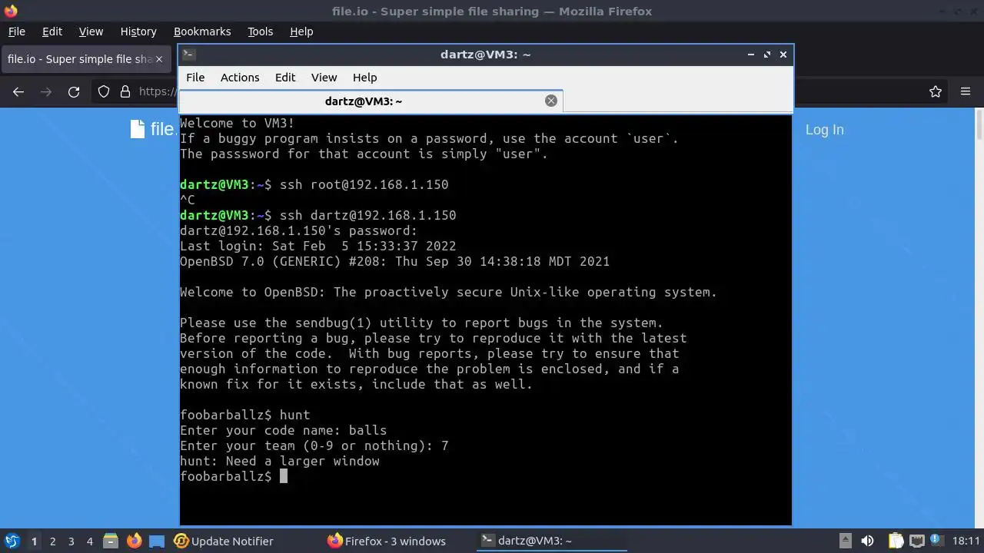The height and width of the screenshot is (553, 984).
Task: Click the show desktop taskbar icon
Action: [x=157, y=541]
